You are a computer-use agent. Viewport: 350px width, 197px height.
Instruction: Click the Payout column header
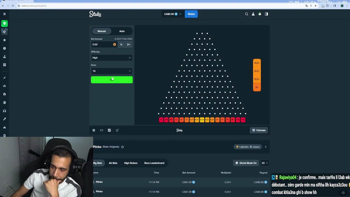pos(263,173)
